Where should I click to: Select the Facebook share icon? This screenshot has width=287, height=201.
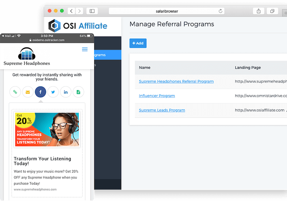pos(41,92)
